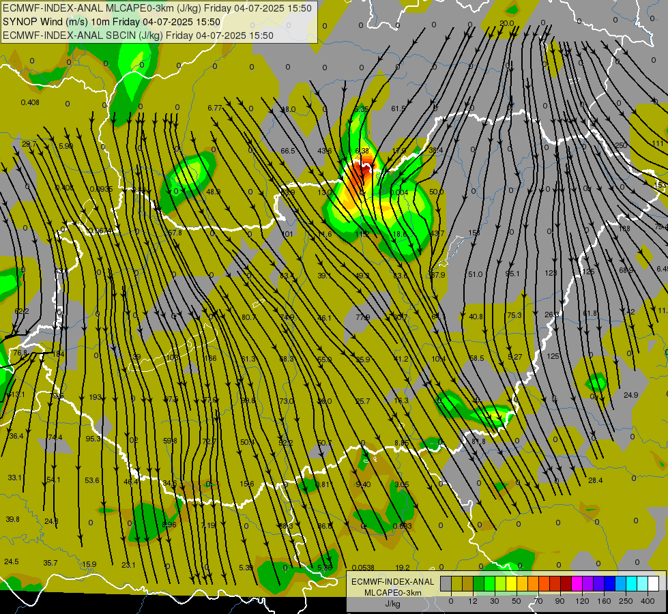
Task: Click the map value 5.39
Action: click(246, 568)
